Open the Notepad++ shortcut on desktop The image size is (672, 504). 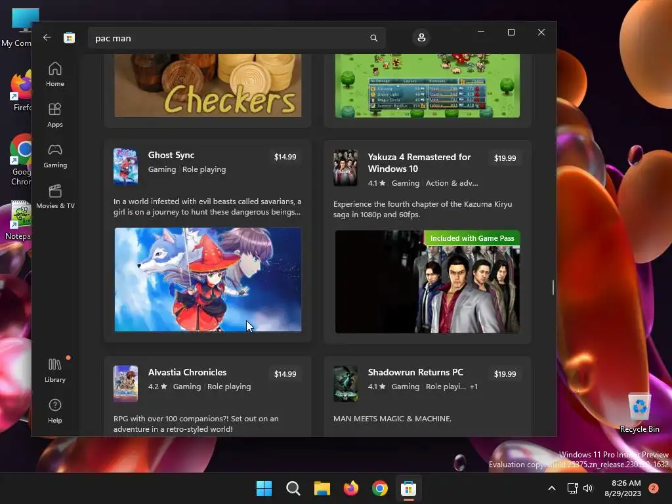click(20, 220)
